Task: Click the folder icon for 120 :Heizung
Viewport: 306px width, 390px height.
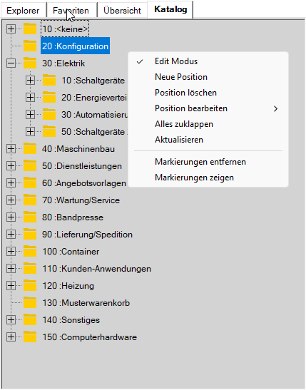Action: [30, 285]
